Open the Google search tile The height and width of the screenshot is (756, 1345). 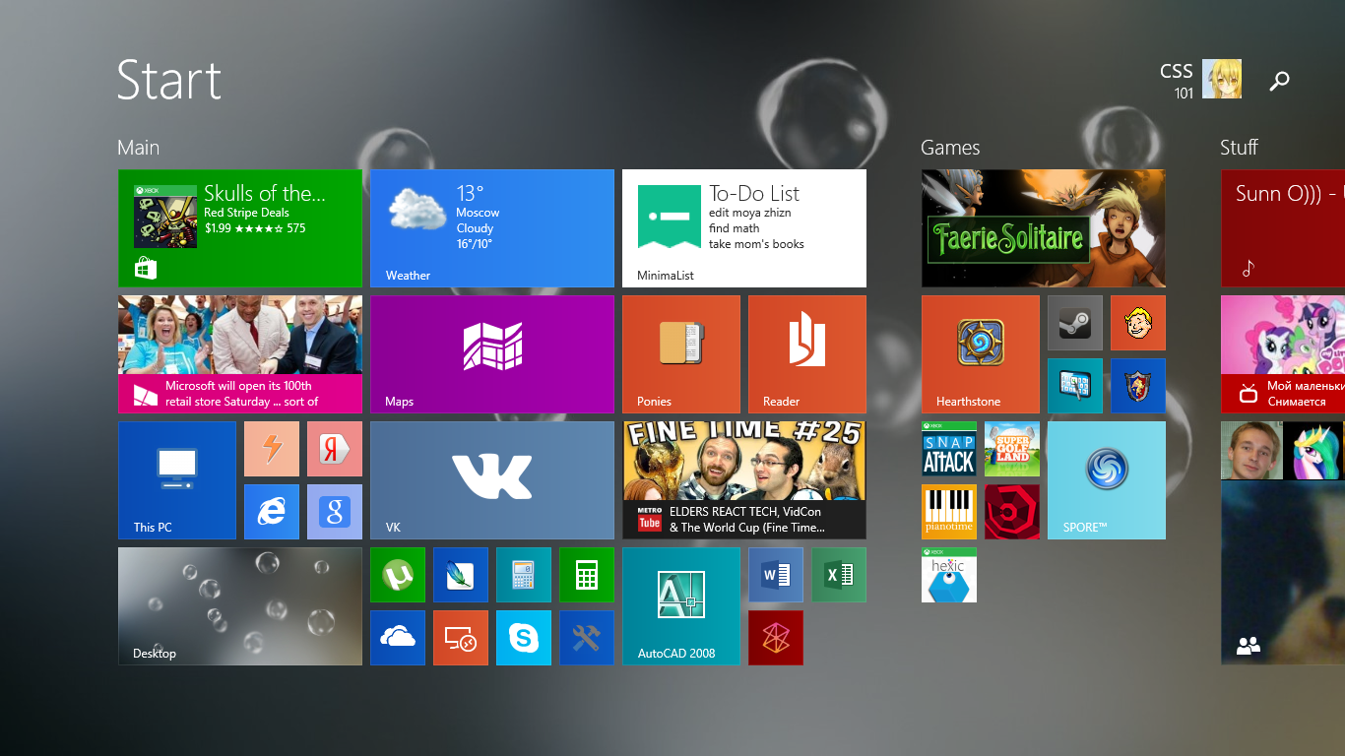[x=335, y=512]
